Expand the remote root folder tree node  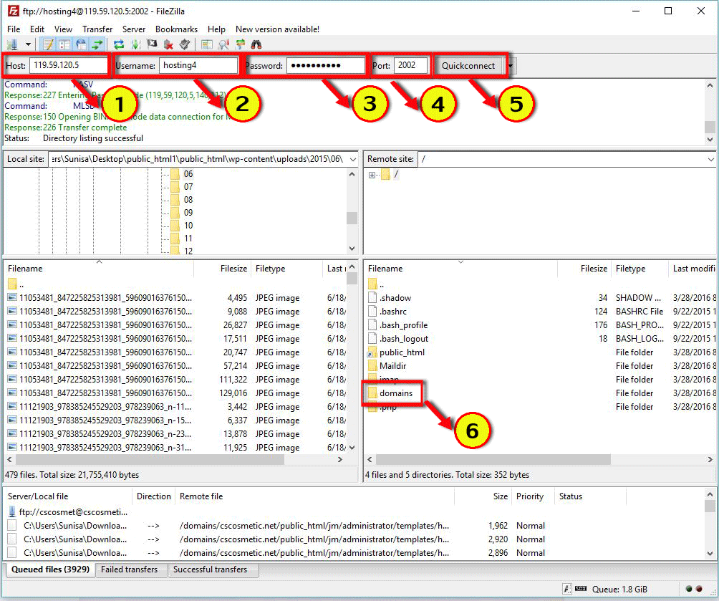372,175
